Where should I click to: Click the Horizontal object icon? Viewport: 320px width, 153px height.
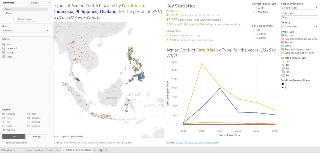[4, 114]
